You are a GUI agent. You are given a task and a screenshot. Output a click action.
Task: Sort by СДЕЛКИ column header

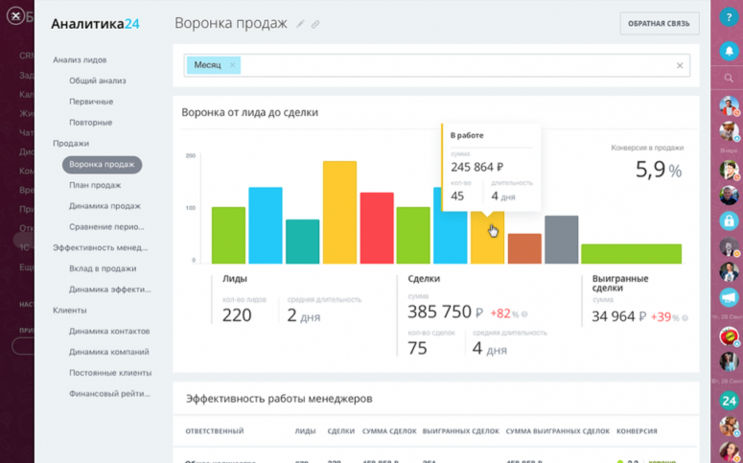pyautogui.click(x=340, y=431)
